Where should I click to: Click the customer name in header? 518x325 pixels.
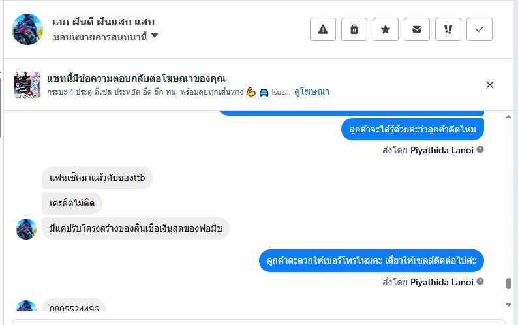[103, 22]
